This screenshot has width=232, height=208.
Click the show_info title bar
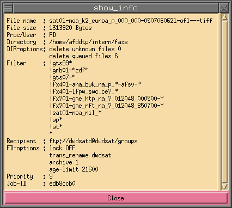coord(116,8)
